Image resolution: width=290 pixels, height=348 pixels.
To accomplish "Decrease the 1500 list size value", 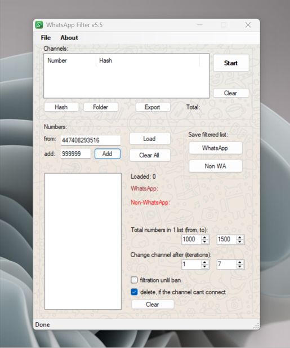I will click(240, 242).
